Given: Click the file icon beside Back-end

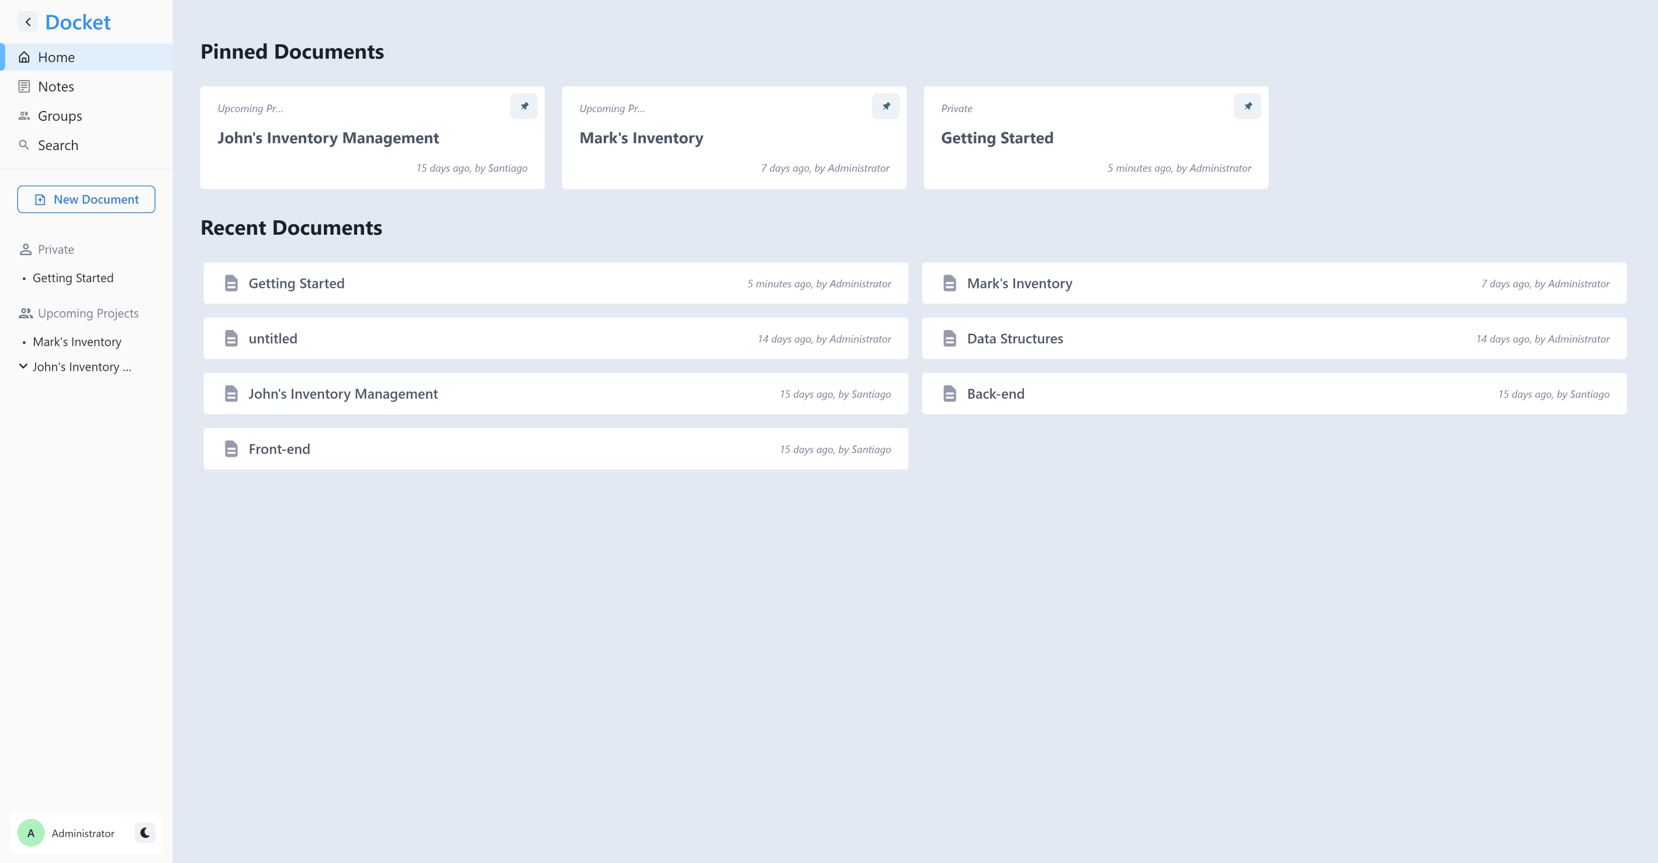Looking at the screenshot, I should pyautogui.click(x=949, y=394).
